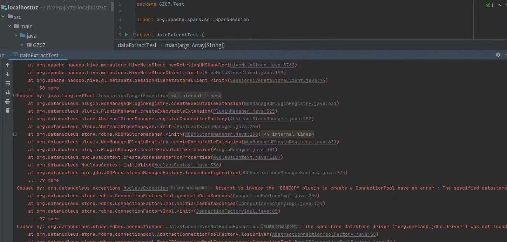Click the up-the-stack-trace arrow icon
This screenshot has width=507, height=242.
point(8,65)
